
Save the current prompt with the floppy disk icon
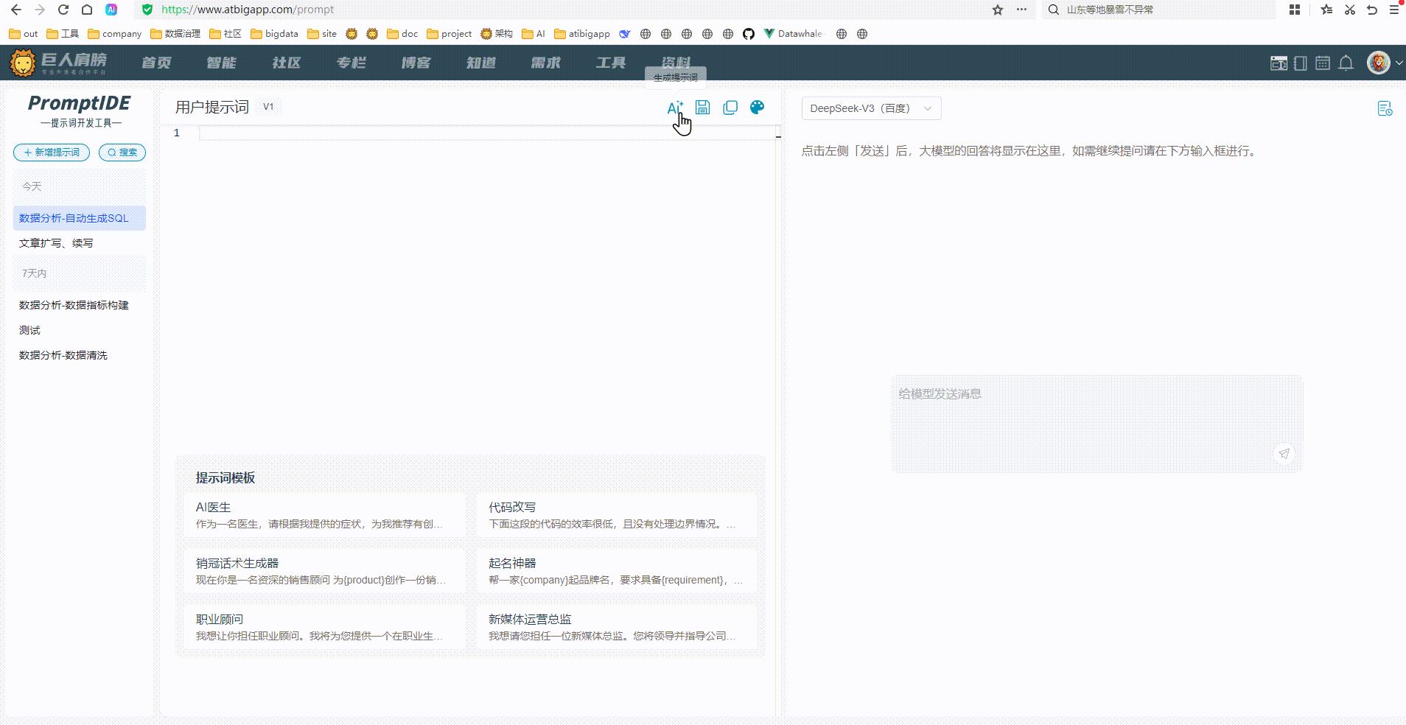point(702,107)
